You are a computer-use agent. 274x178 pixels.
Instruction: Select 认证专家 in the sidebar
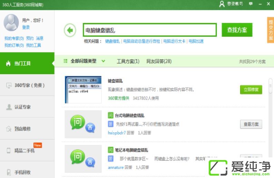pyautogui.click(x=27, y=107)
